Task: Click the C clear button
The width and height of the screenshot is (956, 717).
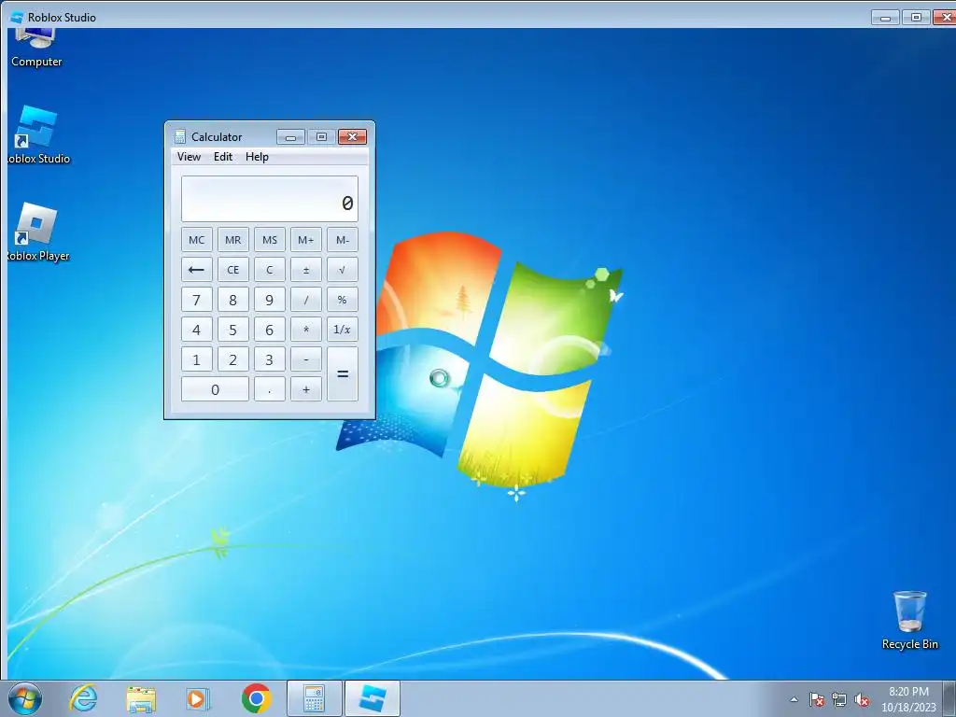Action: tap(270, 270)
